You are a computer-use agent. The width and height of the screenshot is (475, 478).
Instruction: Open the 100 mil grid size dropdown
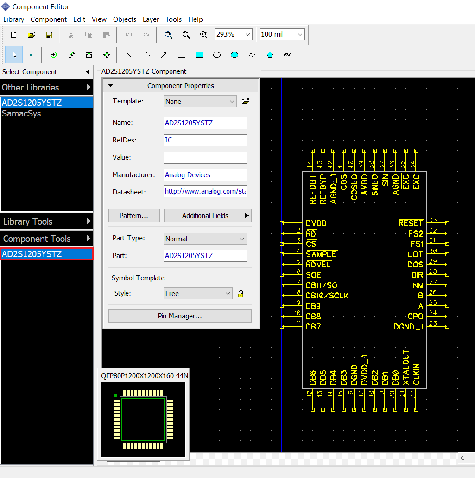tap(300, 34)
